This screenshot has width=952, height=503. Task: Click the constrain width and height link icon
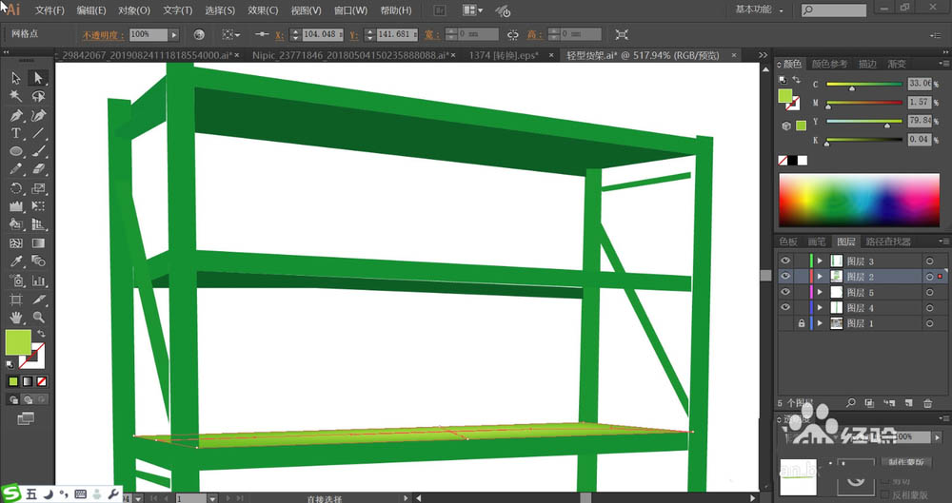click(513, 34)
